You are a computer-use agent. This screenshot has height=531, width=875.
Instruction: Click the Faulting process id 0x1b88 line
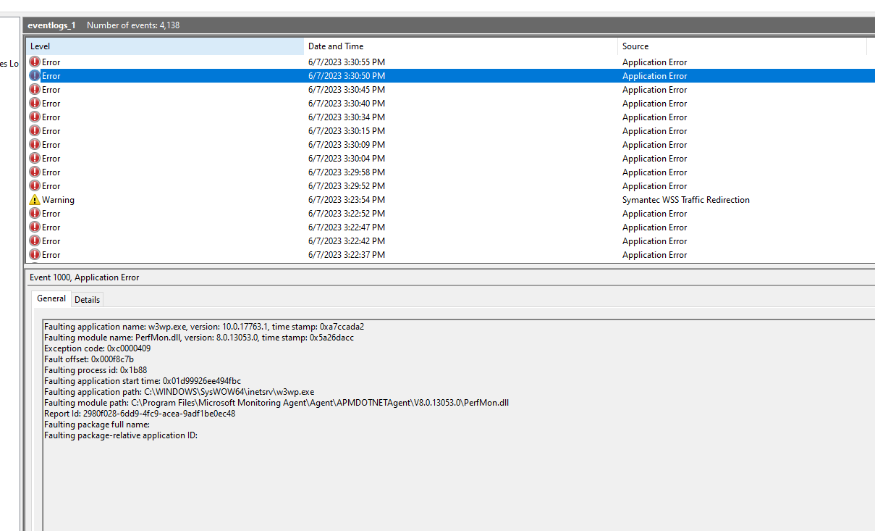pyautogui.click(x=96, y=370)
